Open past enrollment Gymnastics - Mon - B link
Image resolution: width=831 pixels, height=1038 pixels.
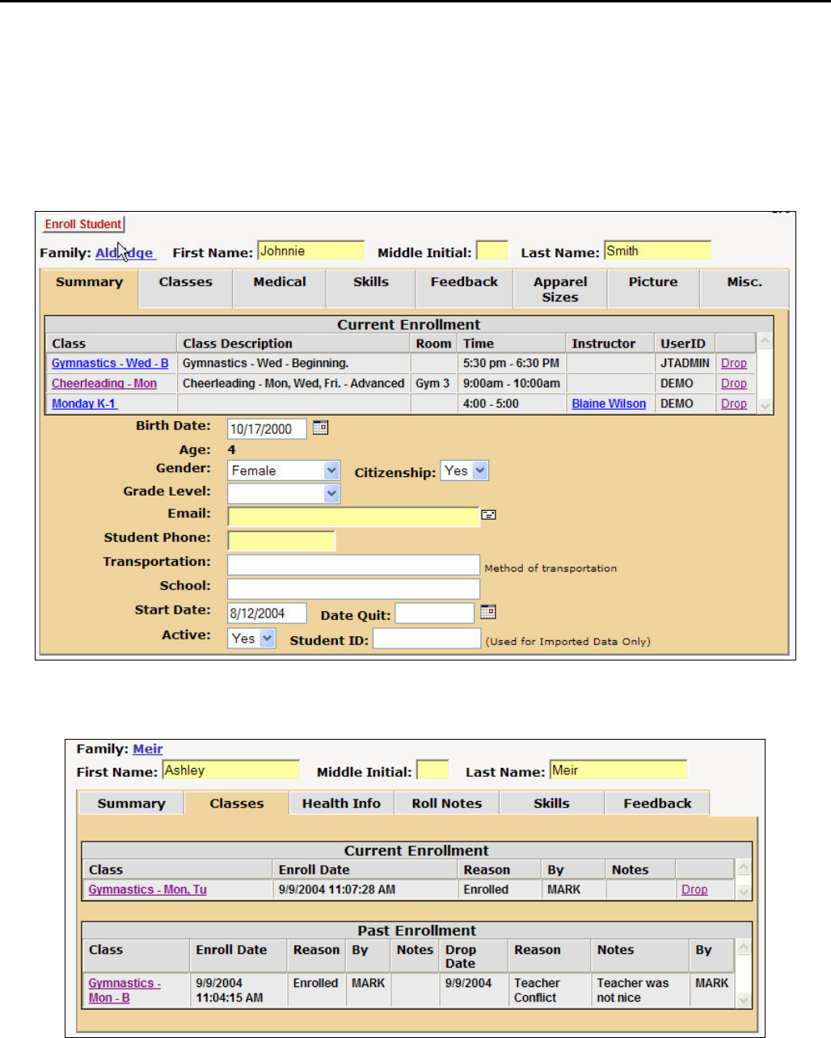coord(124,990)
